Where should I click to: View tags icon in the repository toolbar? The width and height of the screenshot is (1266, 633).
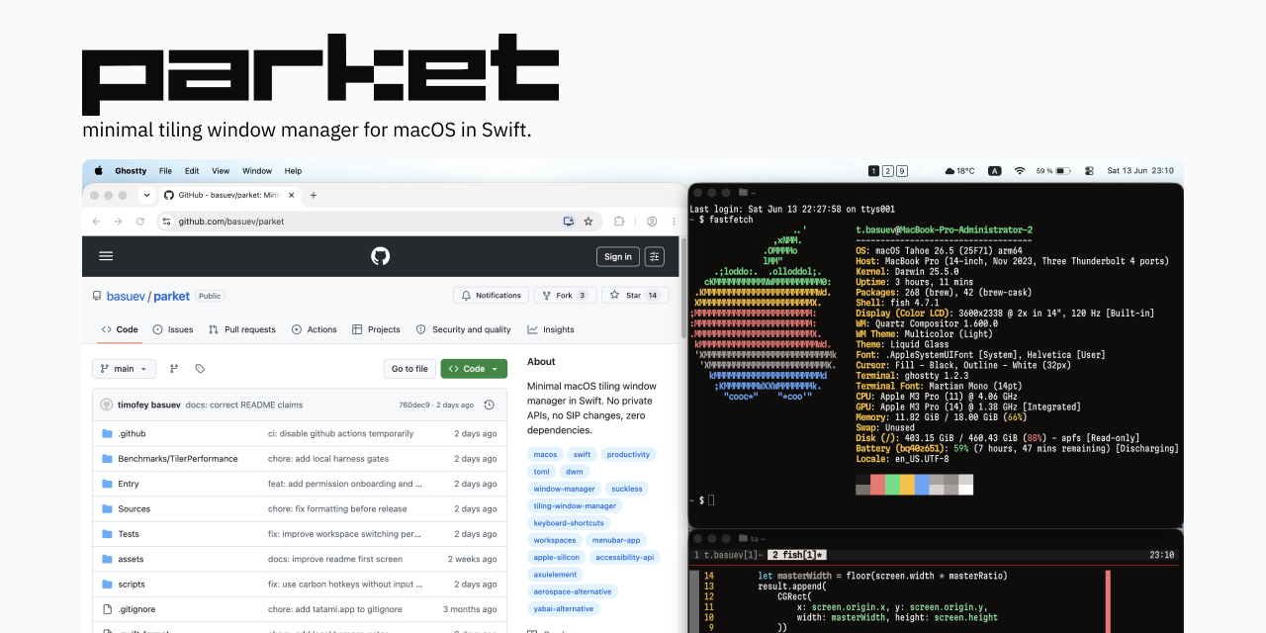200,369
